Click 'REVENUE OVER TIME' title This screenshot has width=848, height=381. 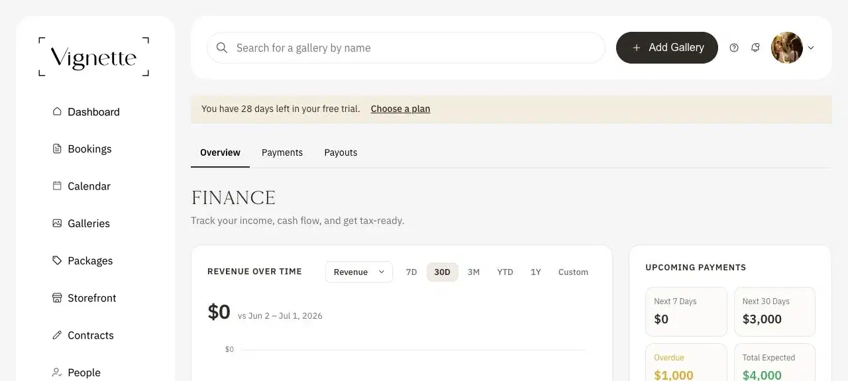click(x=254, y=272)
